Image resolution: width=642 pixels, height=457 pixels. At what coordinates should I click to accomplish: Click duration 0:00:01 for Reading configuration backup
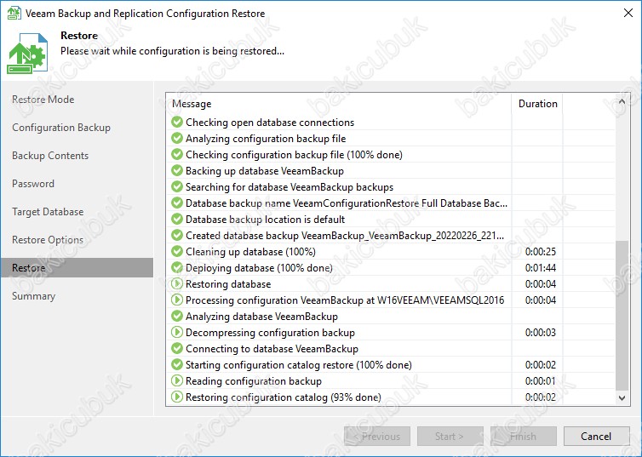(x=541, y=381)
